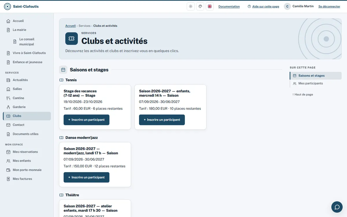Click the Mes réservations calendar icon
347x217 pixels.
click(8, 152)
